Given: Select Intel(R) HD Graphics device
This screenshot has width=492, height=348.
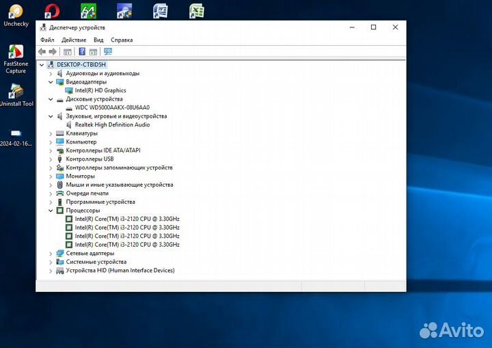Looking at the screenshot, I should click(x=100, y=90).
